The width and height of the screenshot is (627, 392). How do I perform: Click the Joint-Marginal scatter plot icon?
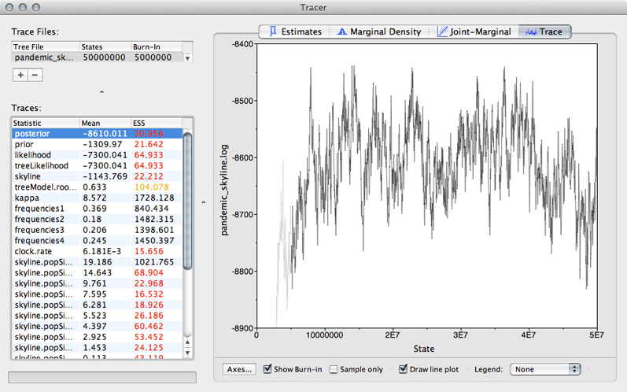[442, 31]
